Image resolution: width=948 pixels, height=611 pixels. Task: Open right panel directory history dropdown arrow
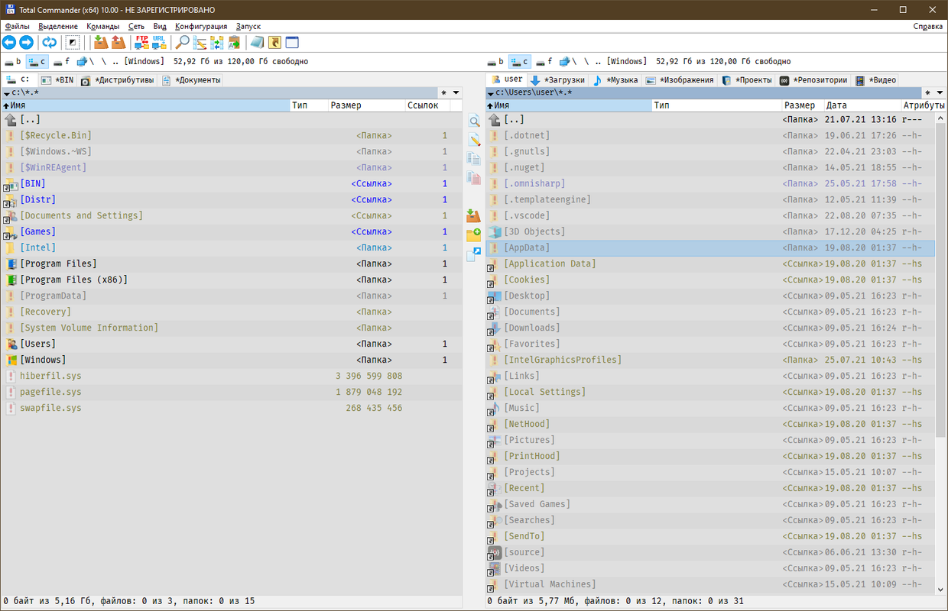(x=940, y=93)
